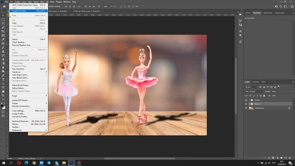Open the Actions play panel icon

click(x=241, y=14)
